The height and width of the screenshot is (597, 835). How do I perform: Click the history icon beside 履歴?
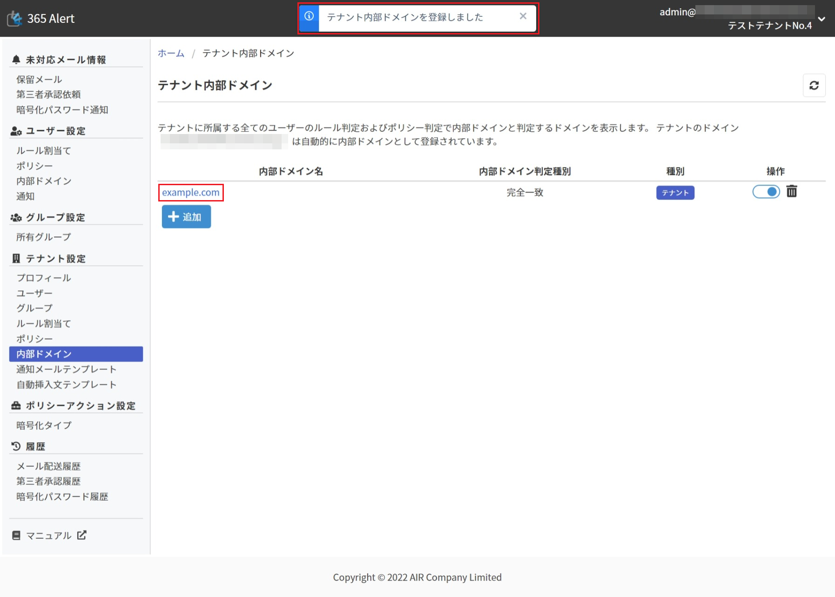[16, 446]
